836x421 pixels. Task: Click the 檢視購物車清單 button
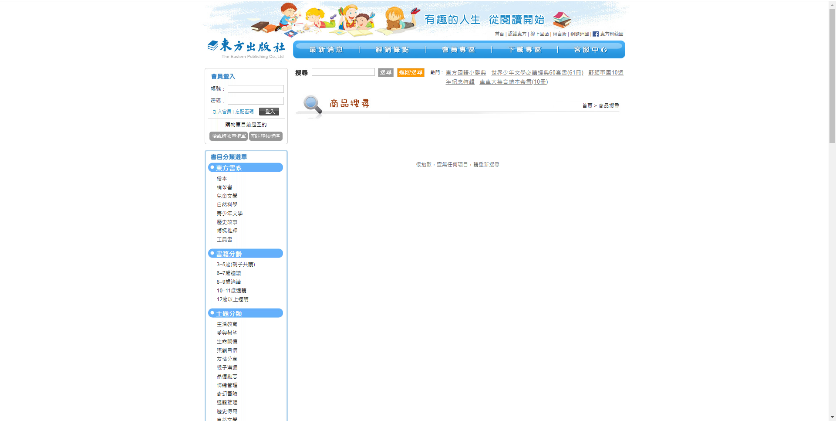coord(229,136)
